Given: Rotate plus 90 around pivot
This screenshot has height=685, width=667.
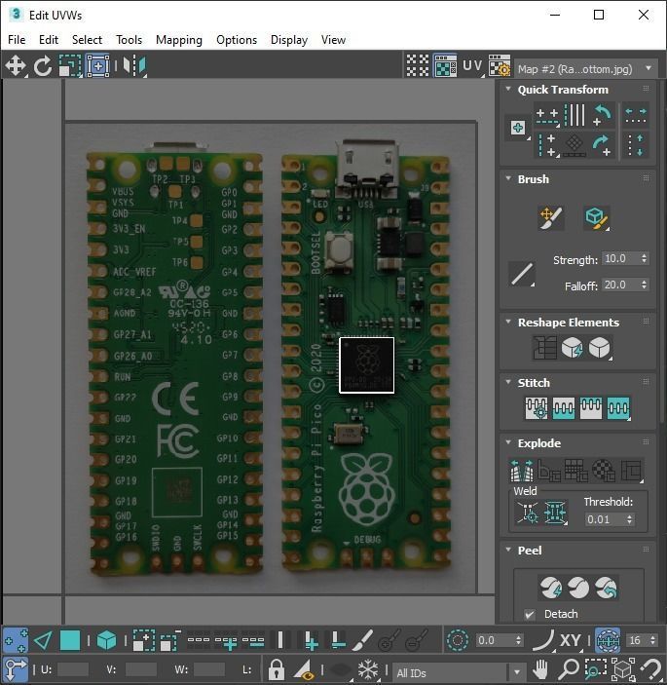Looking at the screenshot, I should click(603, 145).
